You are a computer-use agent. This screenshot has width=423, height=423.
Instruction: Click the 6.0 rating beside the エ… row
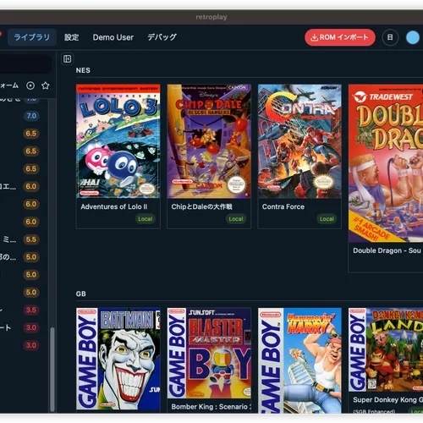point(31,186)
